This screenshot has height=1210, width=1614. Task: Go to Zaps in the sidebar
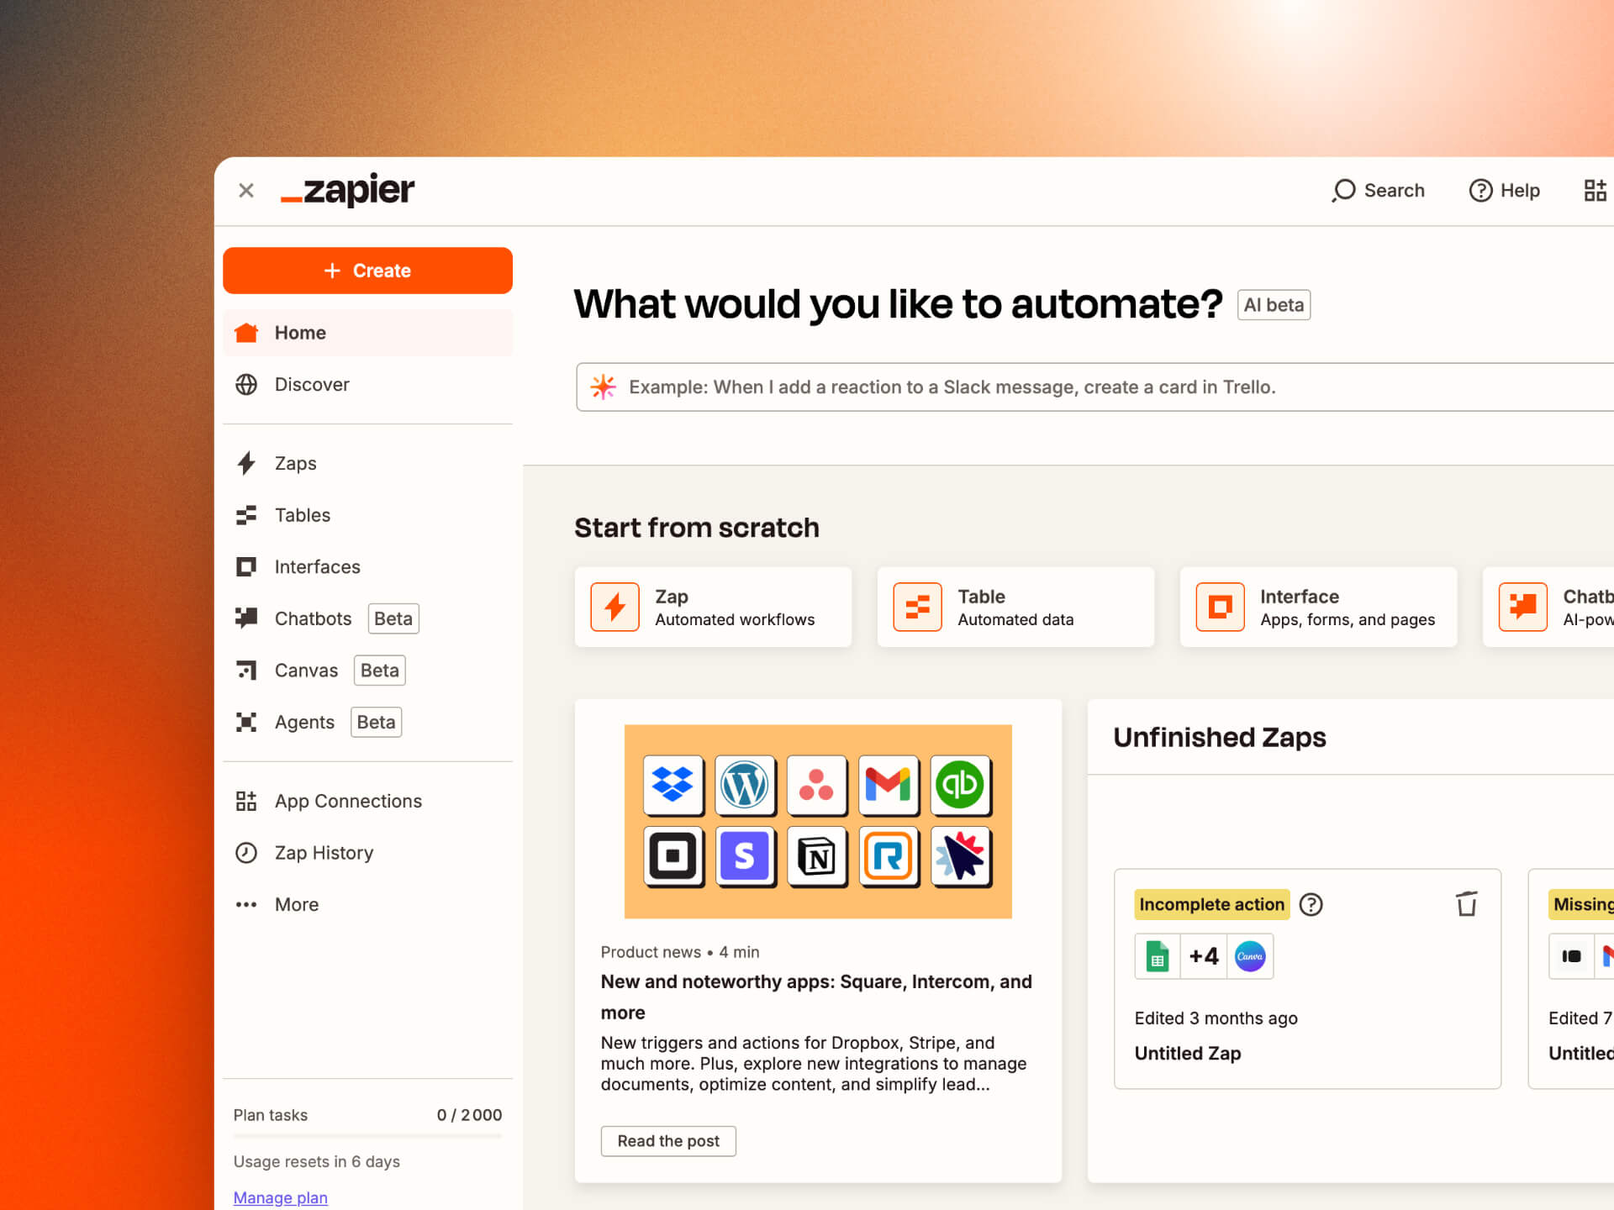367,464
